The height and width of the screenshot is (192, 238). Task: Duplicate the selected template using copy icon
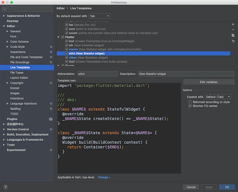[233, 35]
